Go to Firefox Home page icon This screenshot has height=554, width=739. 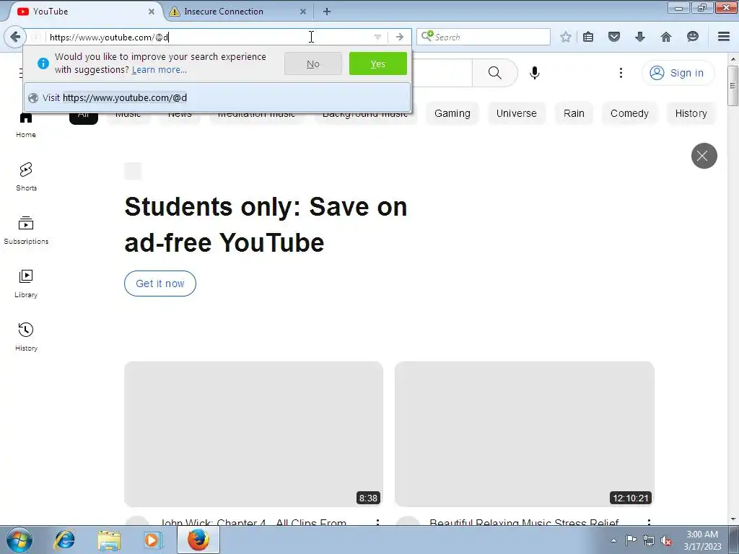pyautogui.click(x=665, y=37)
